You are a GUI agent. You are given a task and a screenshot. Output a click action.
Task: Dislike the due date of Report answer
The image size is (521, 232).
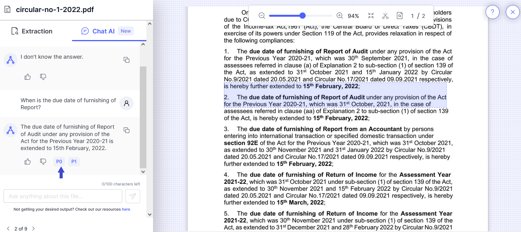(x=43, y=162)
